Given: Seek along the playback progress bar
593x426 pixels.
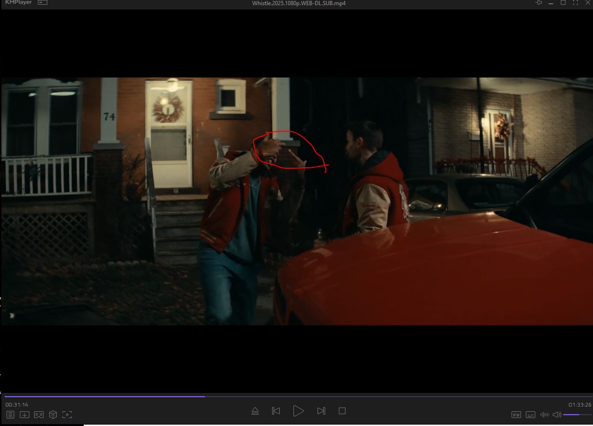Looking at the screenshot, I should click(298, 396).
